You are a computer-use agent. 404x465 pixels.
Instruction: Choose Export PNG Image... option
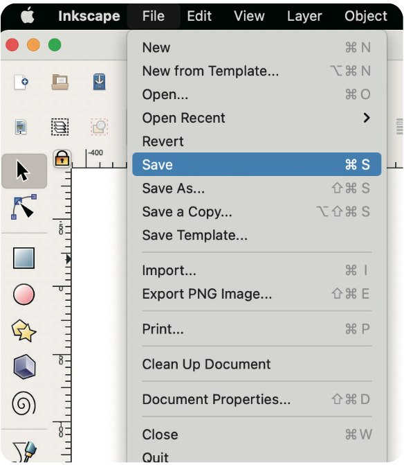(257, 294)
